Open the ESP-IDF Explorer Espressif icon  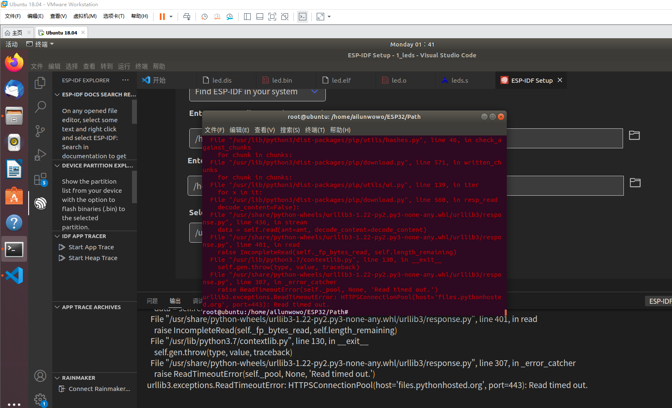tap(40, 203)
